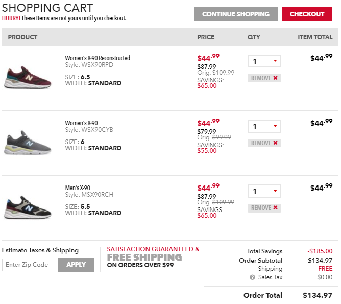This screenshot has height=304, width=341.
Task: Click the Sales Tax help icon
Action: (x=252, y=277)
